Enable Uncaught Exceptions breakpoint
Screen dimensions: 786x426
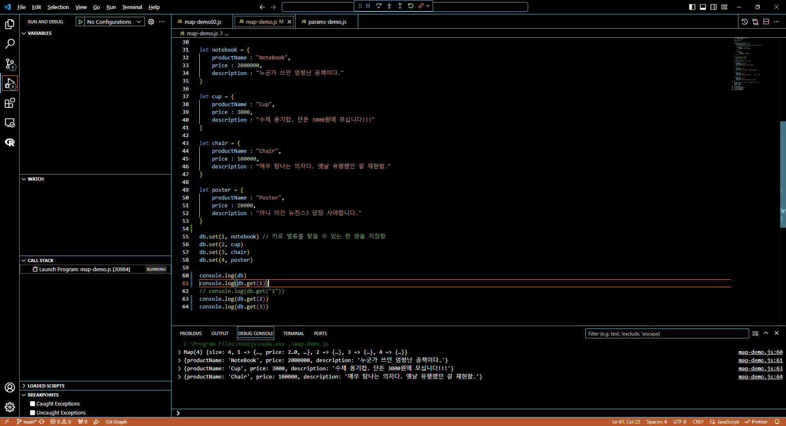pyautogui.click(x=33, y=413)
